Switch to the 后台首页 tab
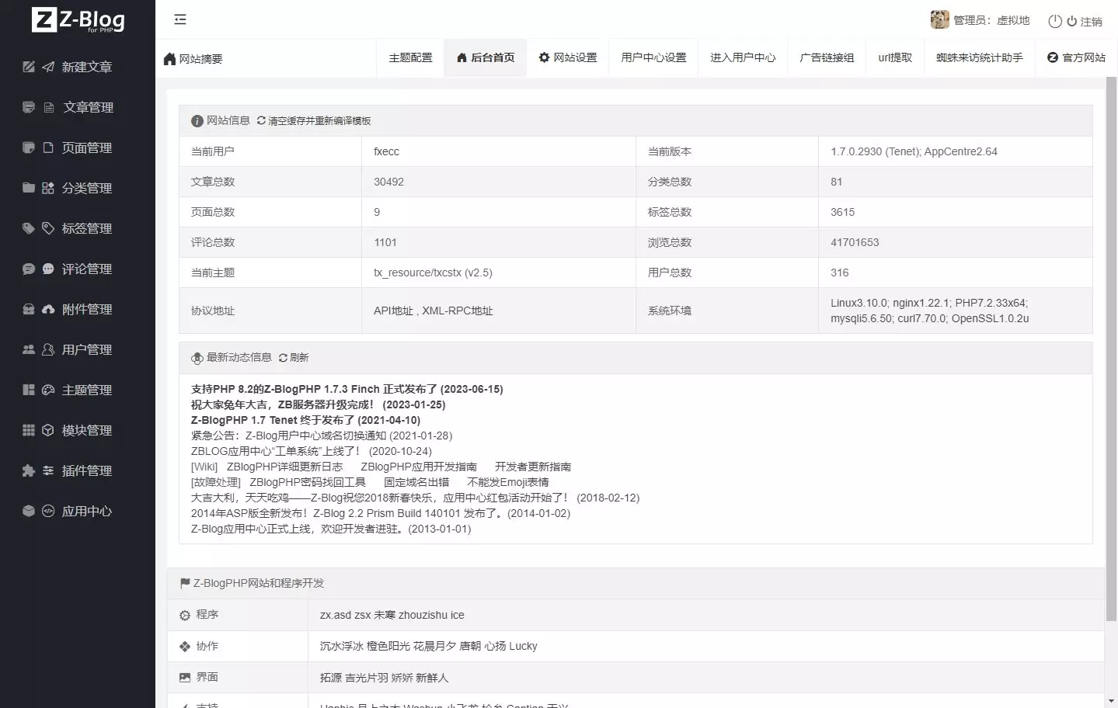The image size is (1118, 708). (x=486, y=57)
